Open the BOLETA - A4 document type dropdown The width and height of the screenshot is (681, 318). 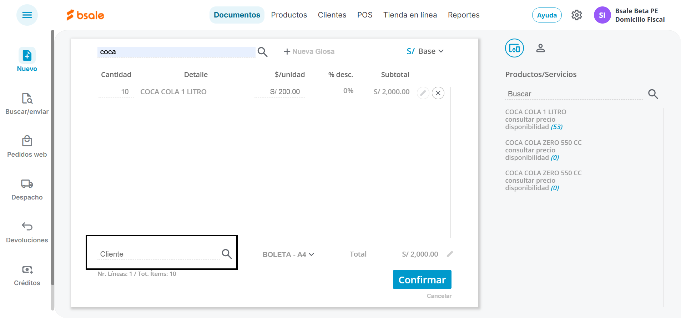288,254
